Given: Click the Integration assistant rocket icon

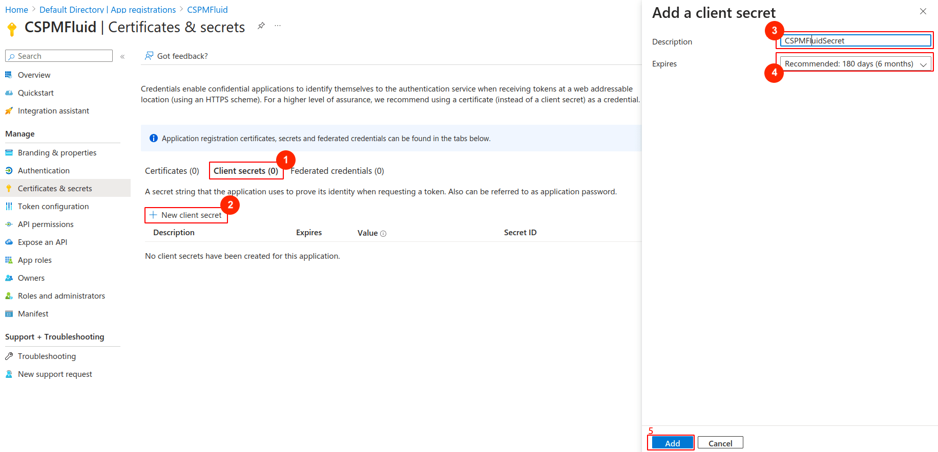Looking at the screenshot, I should (9, 110).
